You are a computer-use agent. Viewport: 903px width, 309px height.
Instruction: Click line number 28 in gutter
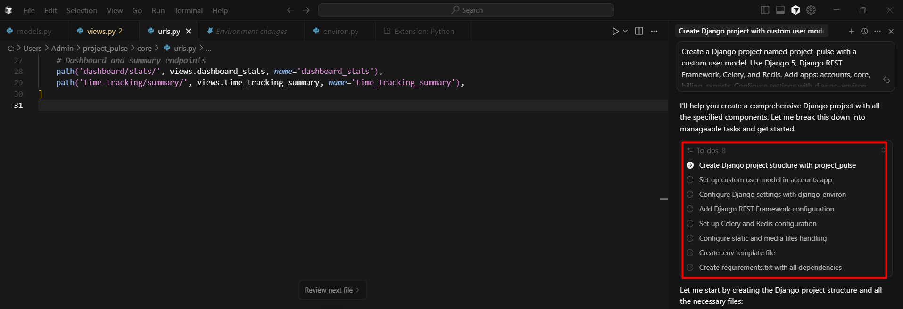(18, 71)
